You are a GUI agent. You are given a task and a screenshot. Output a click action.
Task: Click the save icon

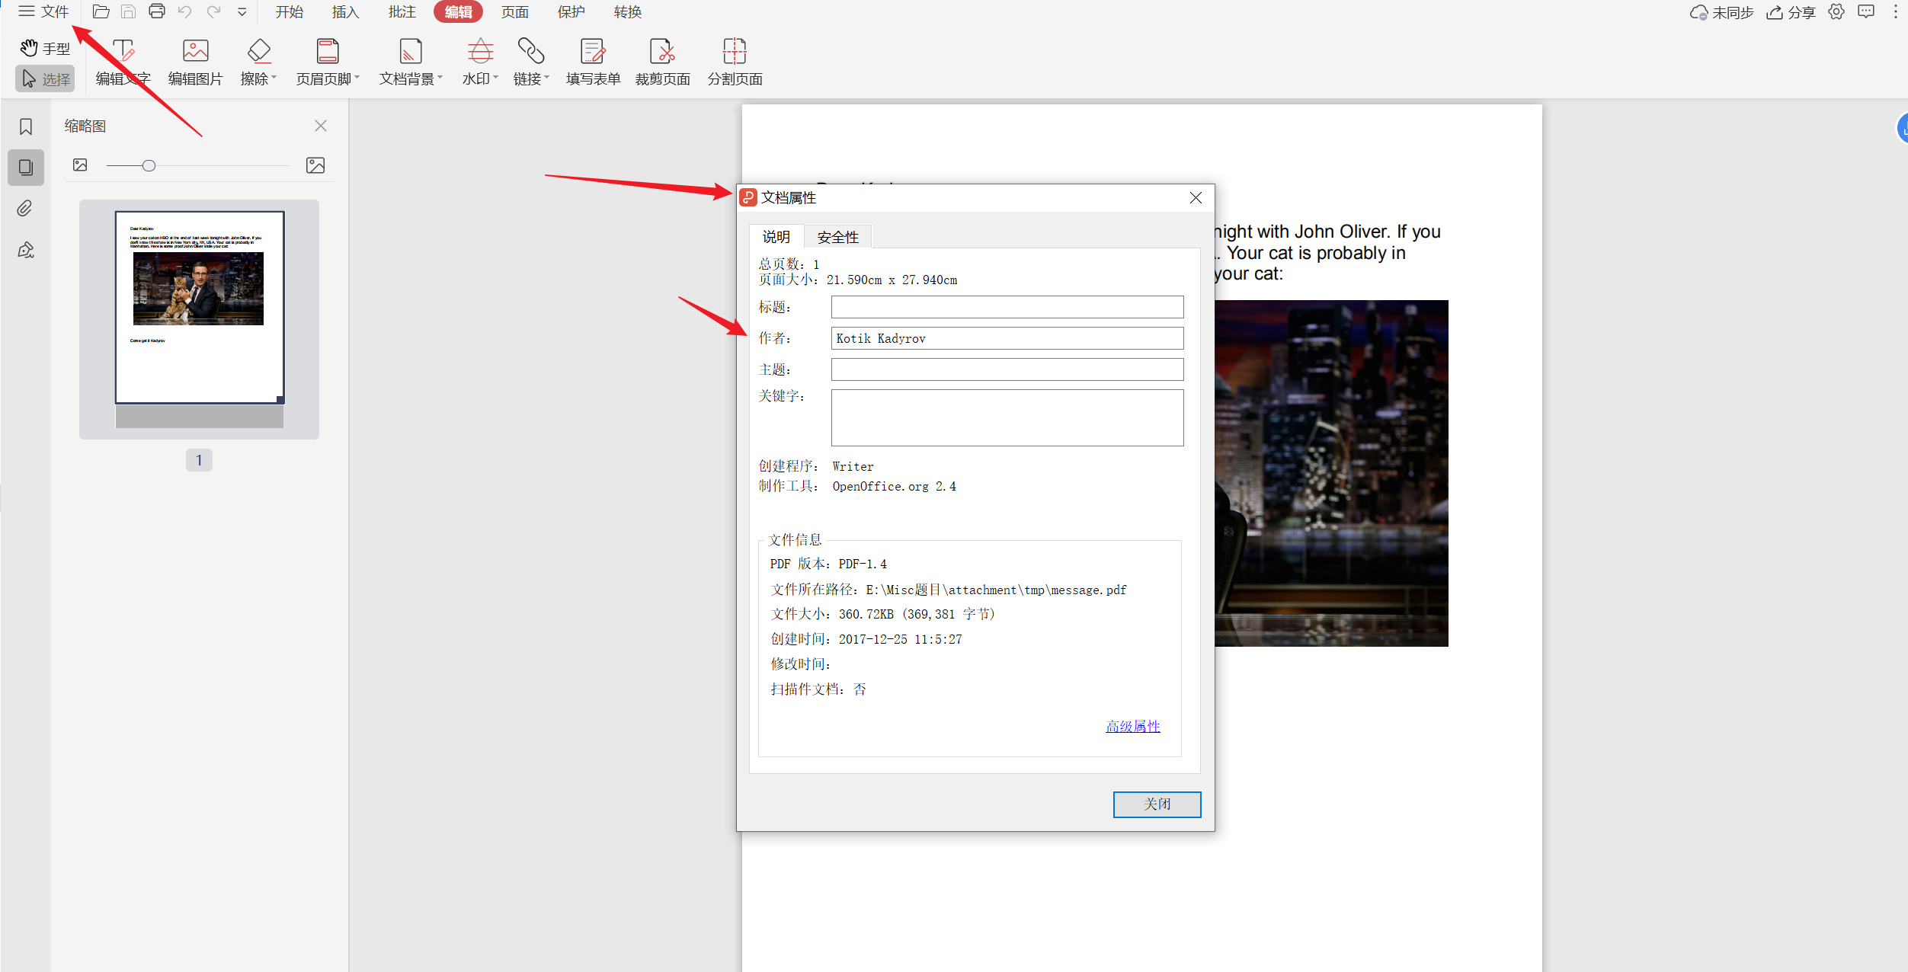(x=129, y=11)
